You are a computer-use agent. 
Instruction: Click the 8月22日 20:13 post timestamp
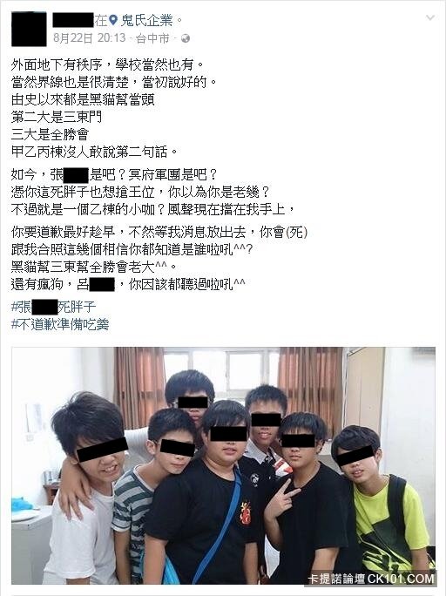pos(89,38)
